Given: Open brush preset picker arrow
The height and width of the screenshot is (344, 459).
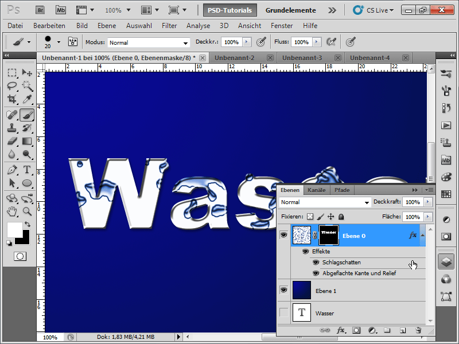Looking at the screenshot, I should point(59,42).
